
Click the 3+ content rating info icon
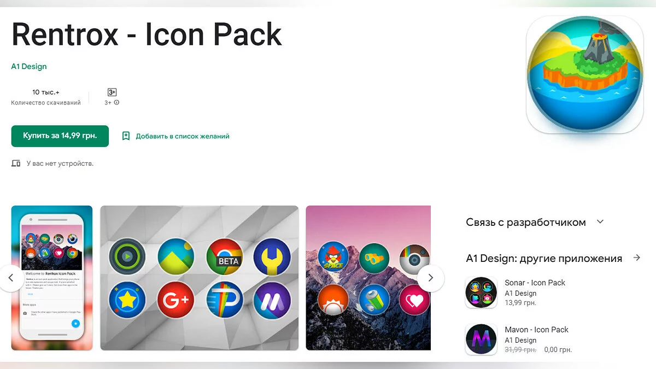[x=116, y=103]
